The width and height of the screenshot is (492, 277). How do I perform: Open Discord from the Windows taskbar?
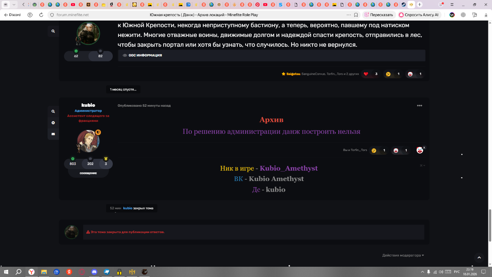(94, 272)
